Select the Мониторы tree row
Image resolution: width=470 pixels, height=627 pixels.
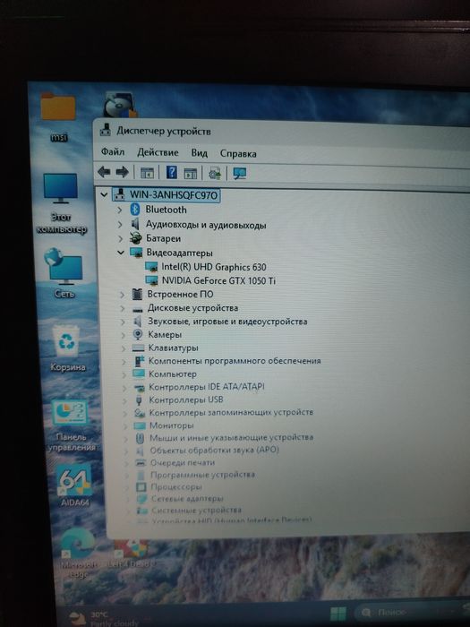click(x=172, y=425)
